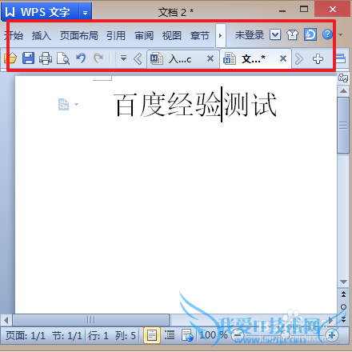This screenshot has width=352, height=352.
Task: Click the horizontal scrollbar thumb
Action: tap(90, 320)
